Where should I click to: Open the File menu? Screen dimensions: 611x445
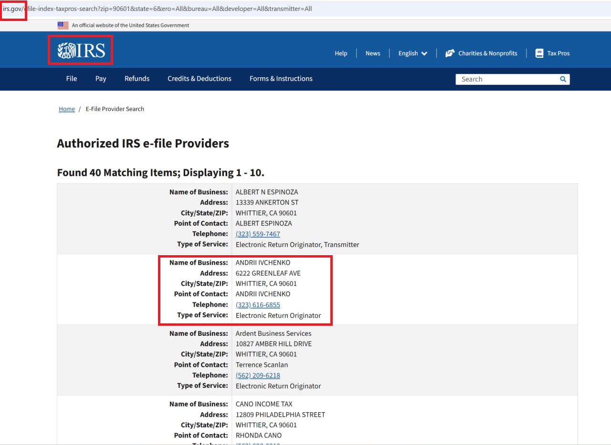pos(72,79)
